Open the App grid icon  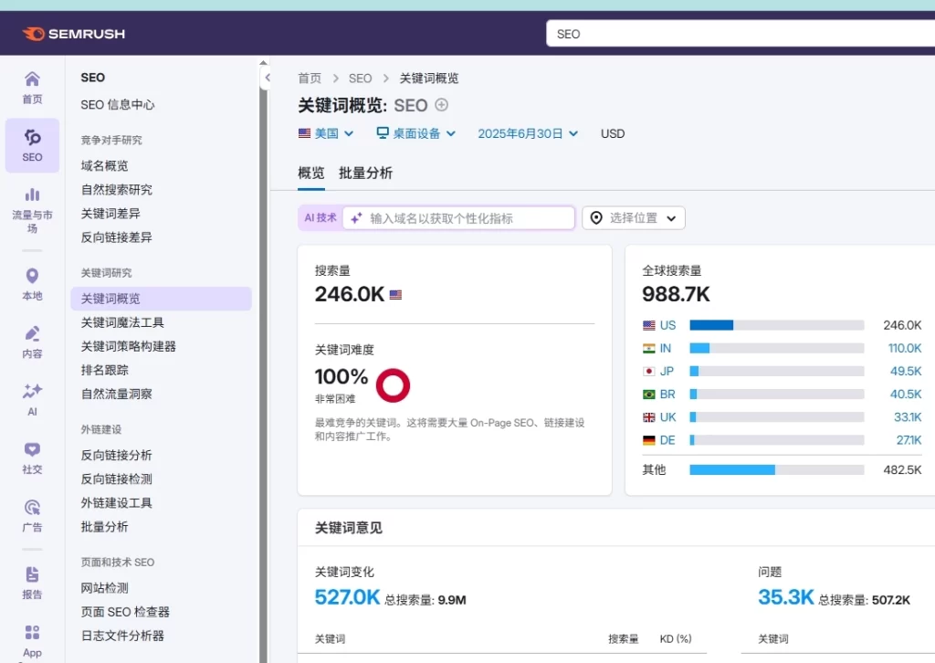[32, 632]
